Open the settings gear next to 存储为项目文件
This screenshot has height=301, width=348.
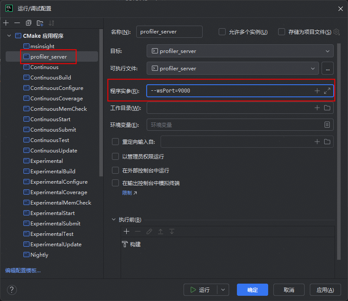[x=336, y=32]
